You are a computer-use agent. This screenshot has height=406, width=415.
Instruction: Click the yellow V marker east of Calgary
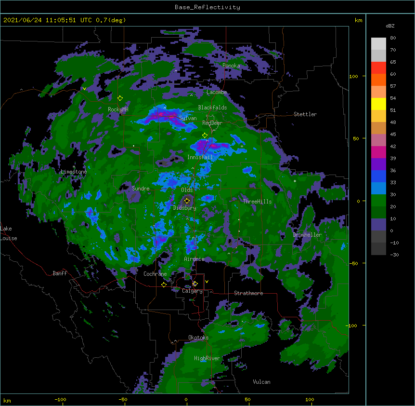click(x=207, y=282)
